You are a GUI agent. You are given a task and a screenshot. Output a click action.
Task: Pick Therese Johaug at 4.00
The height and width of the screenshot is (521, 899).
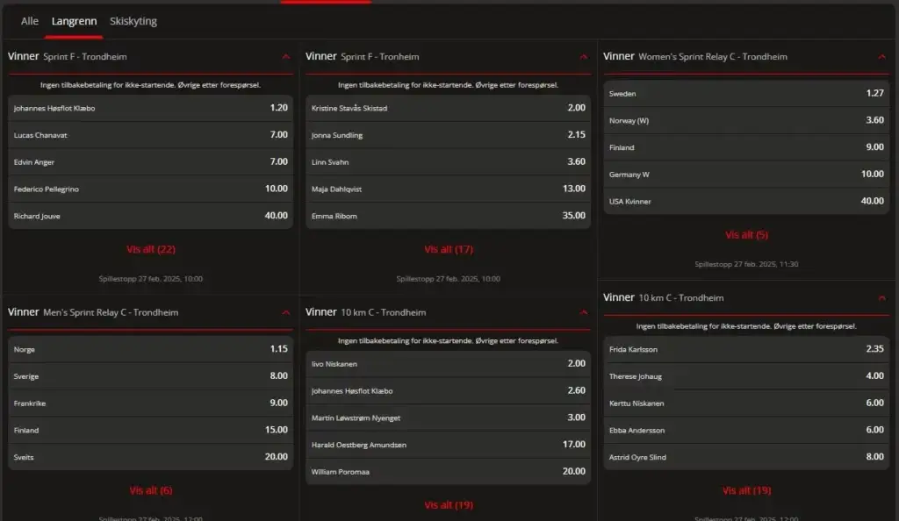point(746,376)
